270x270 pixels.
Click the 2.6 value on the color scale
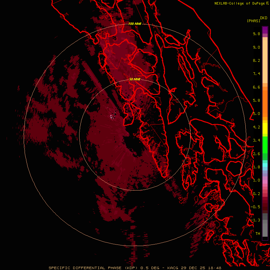tap(256, 154)
